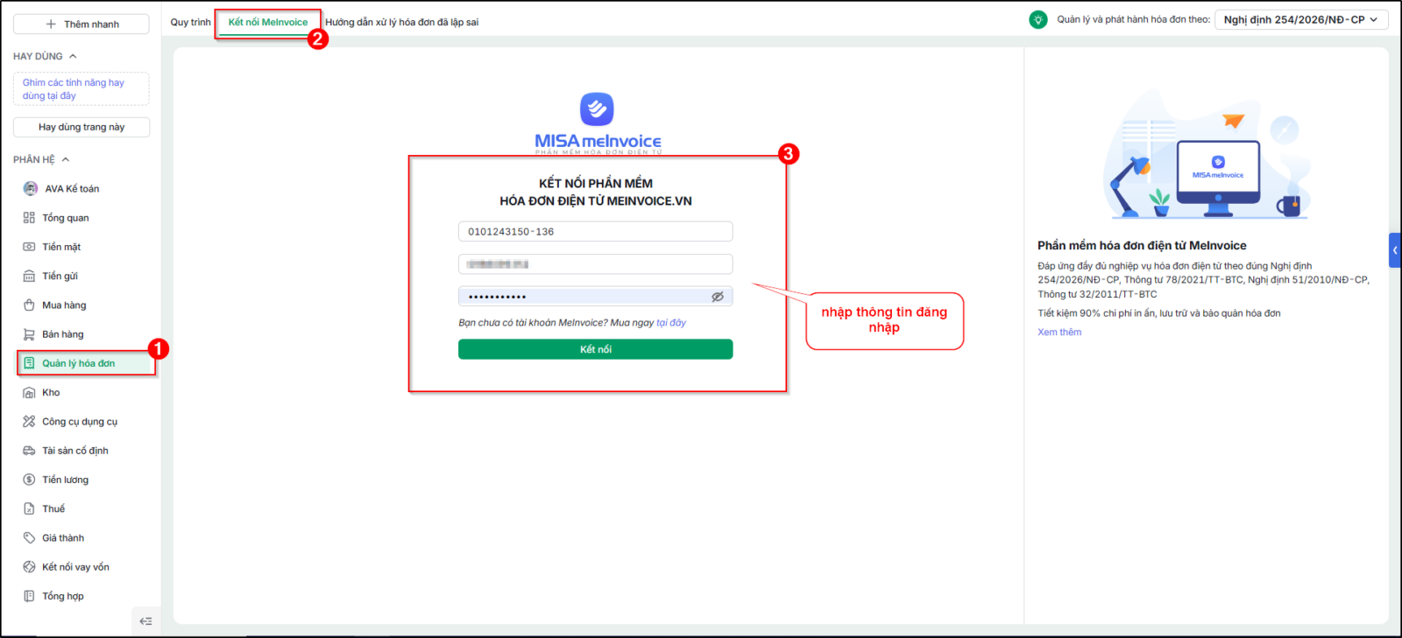Click the MISA meInvoice logo icon
The image size is (1402, 638).
[x=597, y=109]
